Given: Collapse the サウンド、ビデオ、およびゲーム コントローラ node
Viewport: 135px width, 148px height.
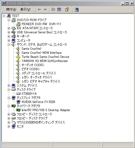Looking at the screenshot, I should point(9,45).
